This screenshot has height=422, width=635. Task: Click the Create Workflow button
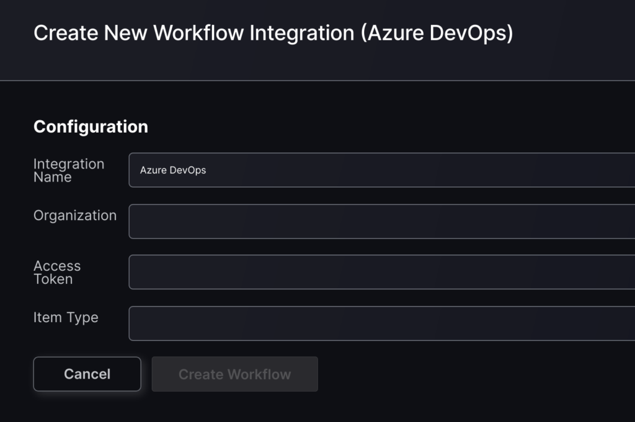235,374
